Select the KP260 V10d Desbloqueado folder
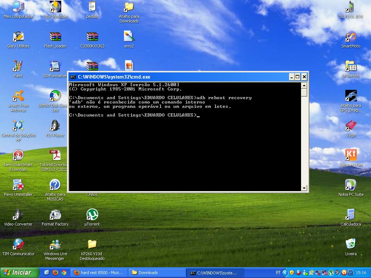This screenshot has width=371, height=278. coord(92,249)
